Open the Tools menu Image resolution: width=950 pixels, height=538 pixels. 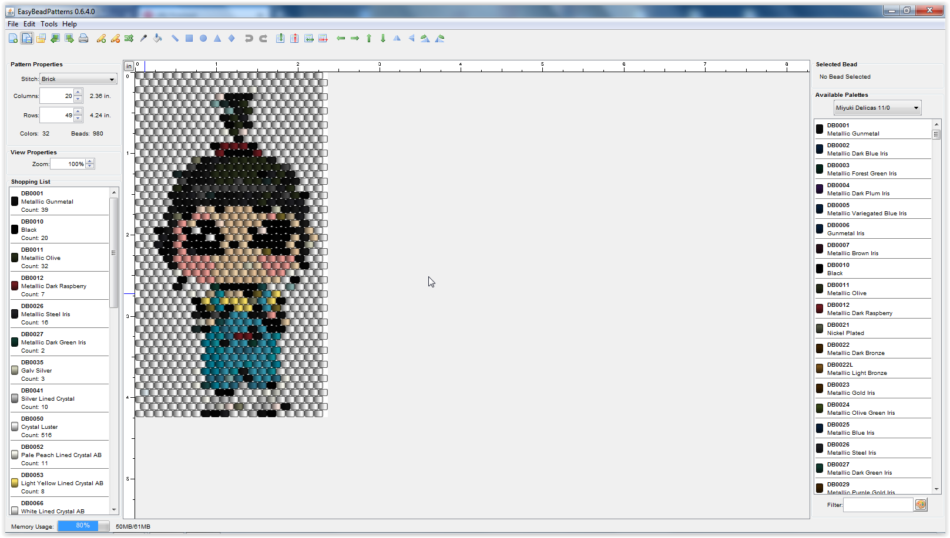pos(49,24)
